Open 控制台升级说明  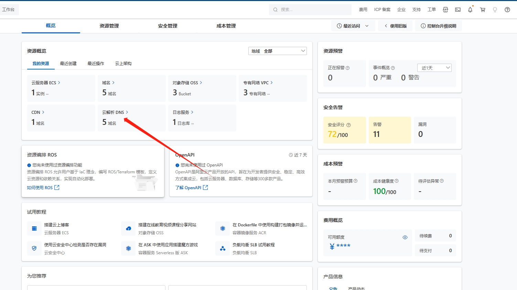(x=439, y=26)
